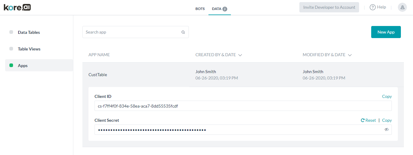Show the hidden Client Secret value

[x=387, y=129]
